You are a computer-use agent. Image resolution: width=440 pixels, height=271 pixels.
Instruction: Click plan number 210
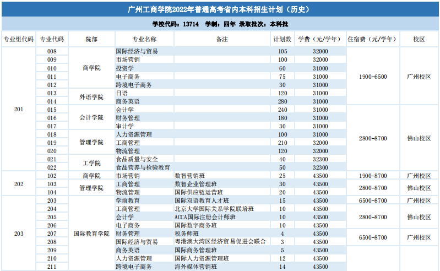[283, 143]
